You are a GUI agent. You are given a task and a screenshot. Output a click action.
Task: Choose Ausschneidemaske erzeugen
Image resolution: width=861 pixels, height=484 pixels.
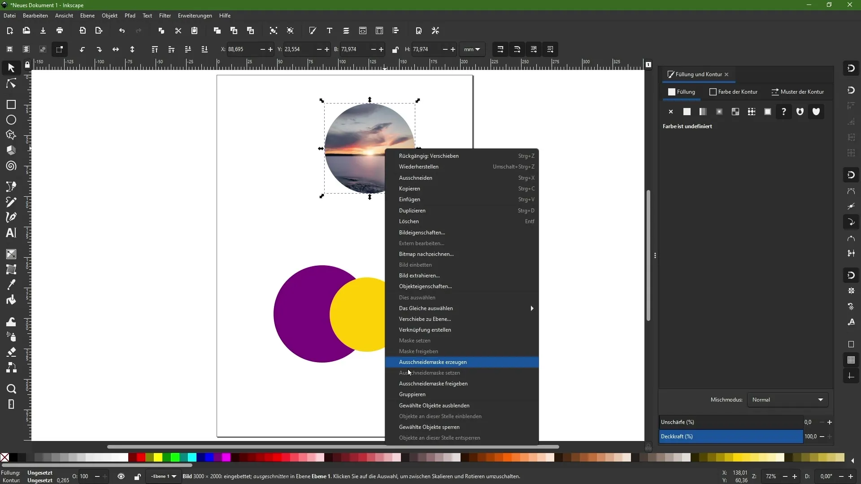(x=462, y=362)
